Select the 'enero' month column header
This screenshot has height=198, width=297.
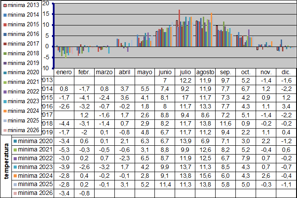coord(64,72)
